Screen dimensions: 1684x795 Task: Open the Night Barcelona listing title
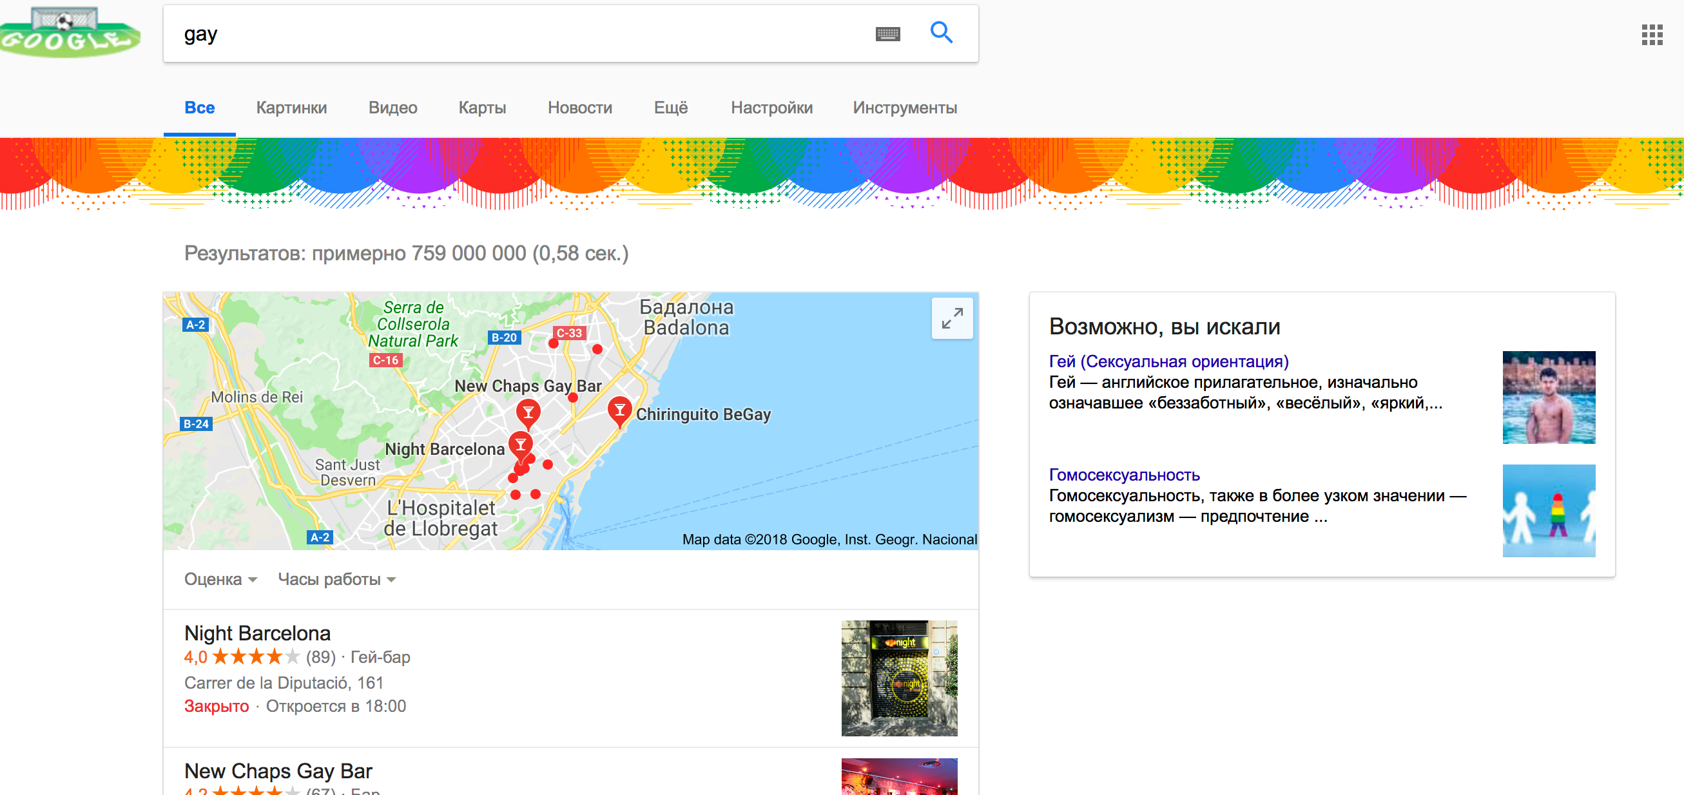tap(257, 633)
